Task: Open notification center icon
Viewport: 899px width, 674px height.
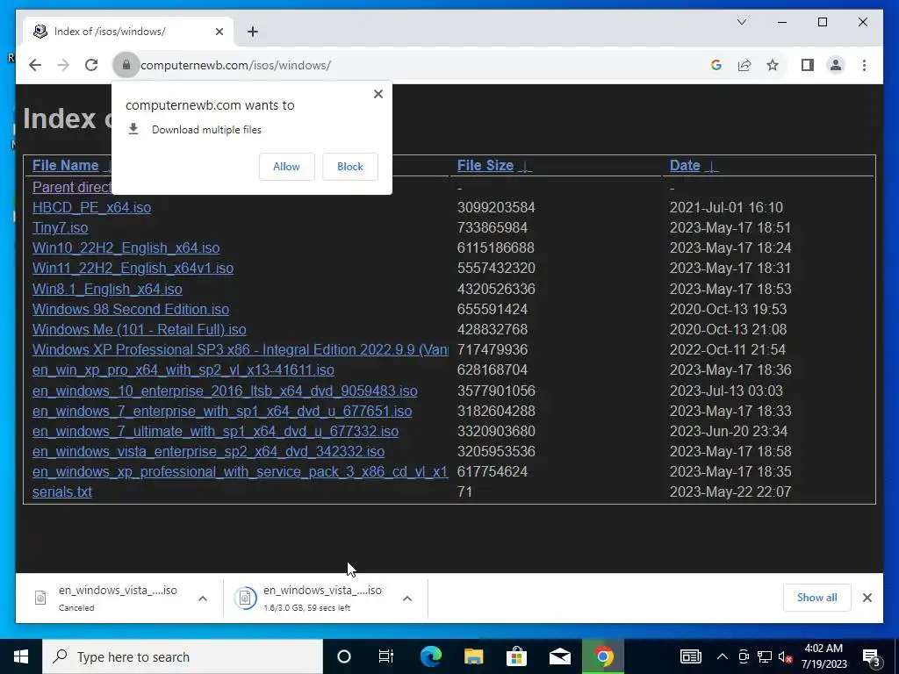Action: point(872,657)
